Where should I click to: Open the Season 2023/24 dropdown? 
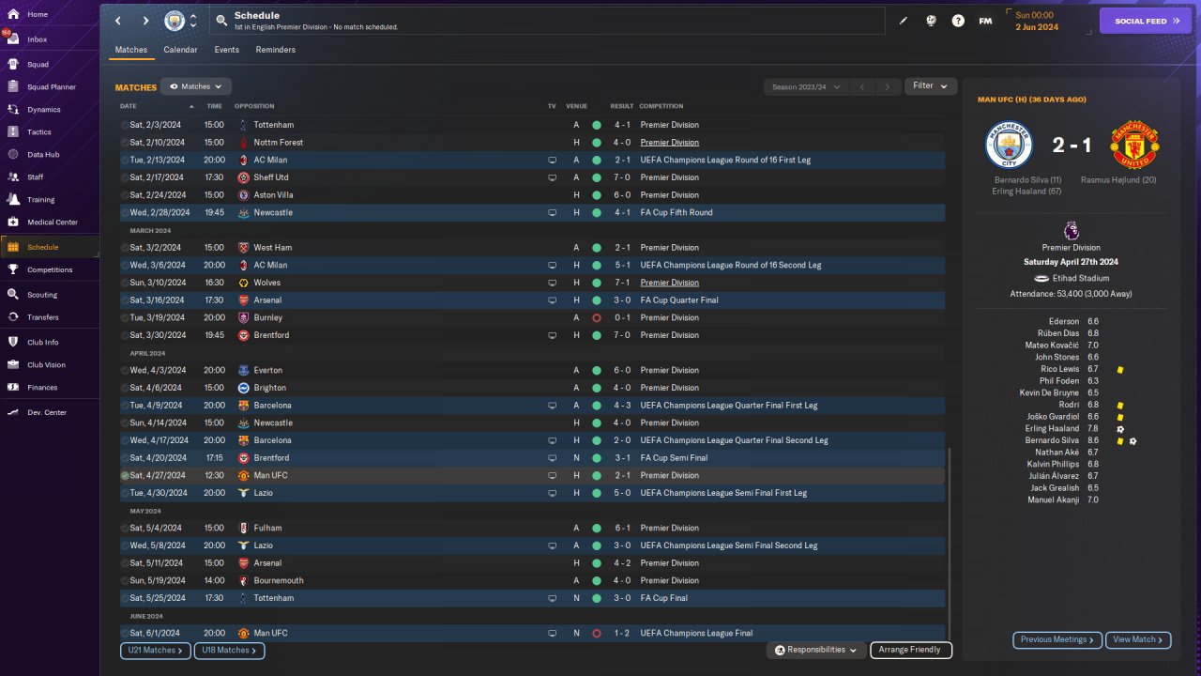[806, 86]
